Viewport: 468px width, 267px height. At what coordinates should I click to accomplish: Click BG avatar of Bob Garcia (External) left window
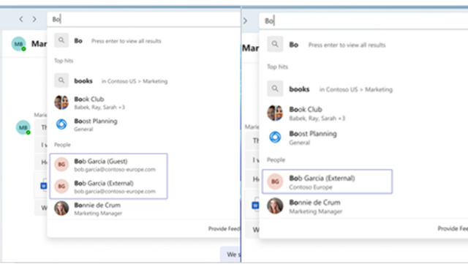61,187
